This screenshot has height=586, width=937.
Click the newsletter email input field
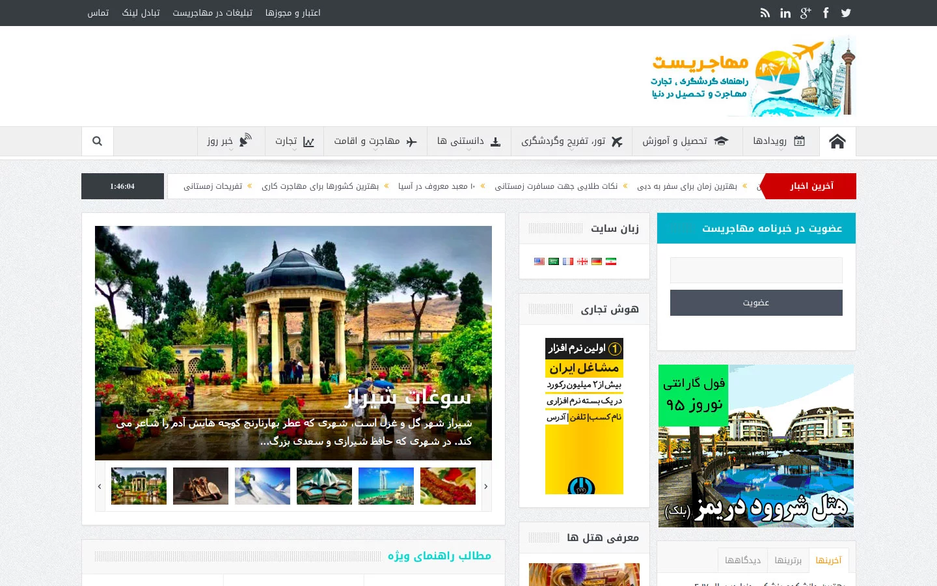click(x=756, y=270)
